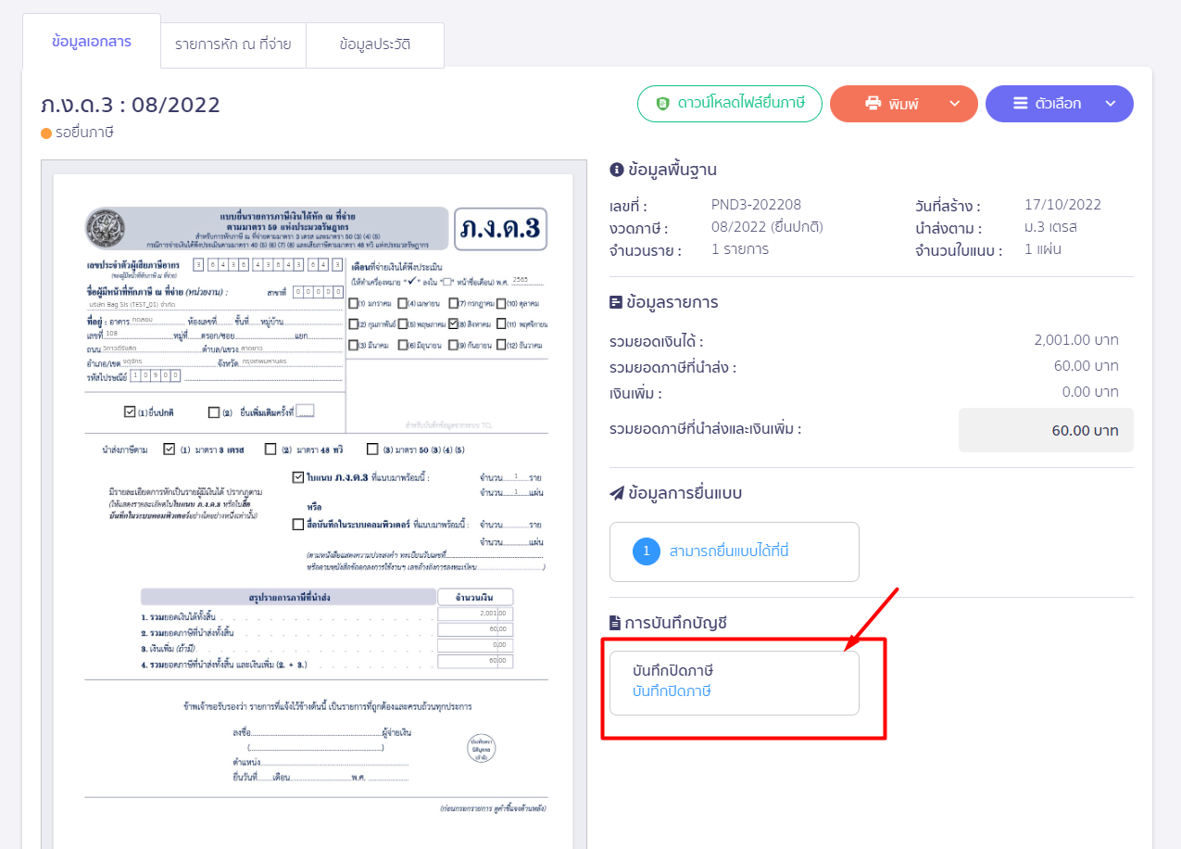Toggle สื่อบันทึกในระบบคอมพิวเตอร์ checkbox

(x=297, y=524)
